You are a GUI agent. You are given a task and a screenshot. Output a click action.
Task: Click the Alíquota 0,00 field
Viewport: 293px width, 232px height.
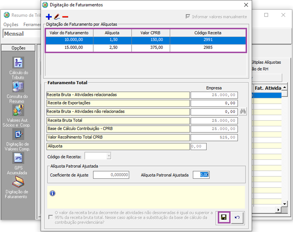[x=198, y=146]
